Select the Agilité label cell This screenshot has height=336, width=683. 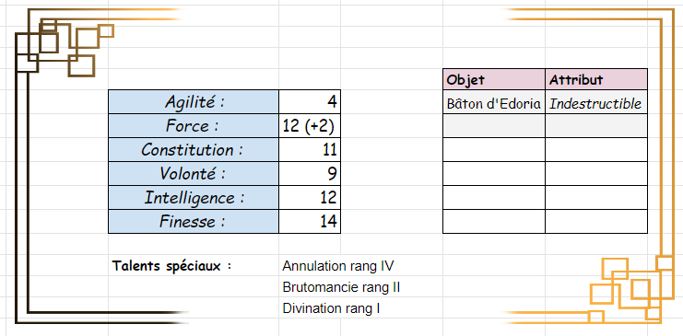(x=194, y=102)
